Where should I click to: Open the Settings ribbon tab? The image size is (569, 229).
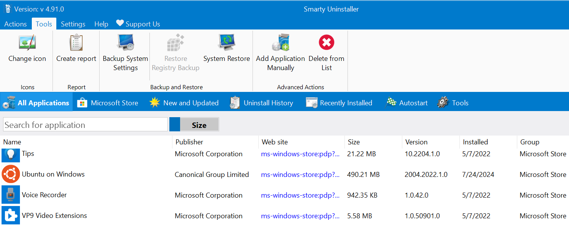click(73, 24)
